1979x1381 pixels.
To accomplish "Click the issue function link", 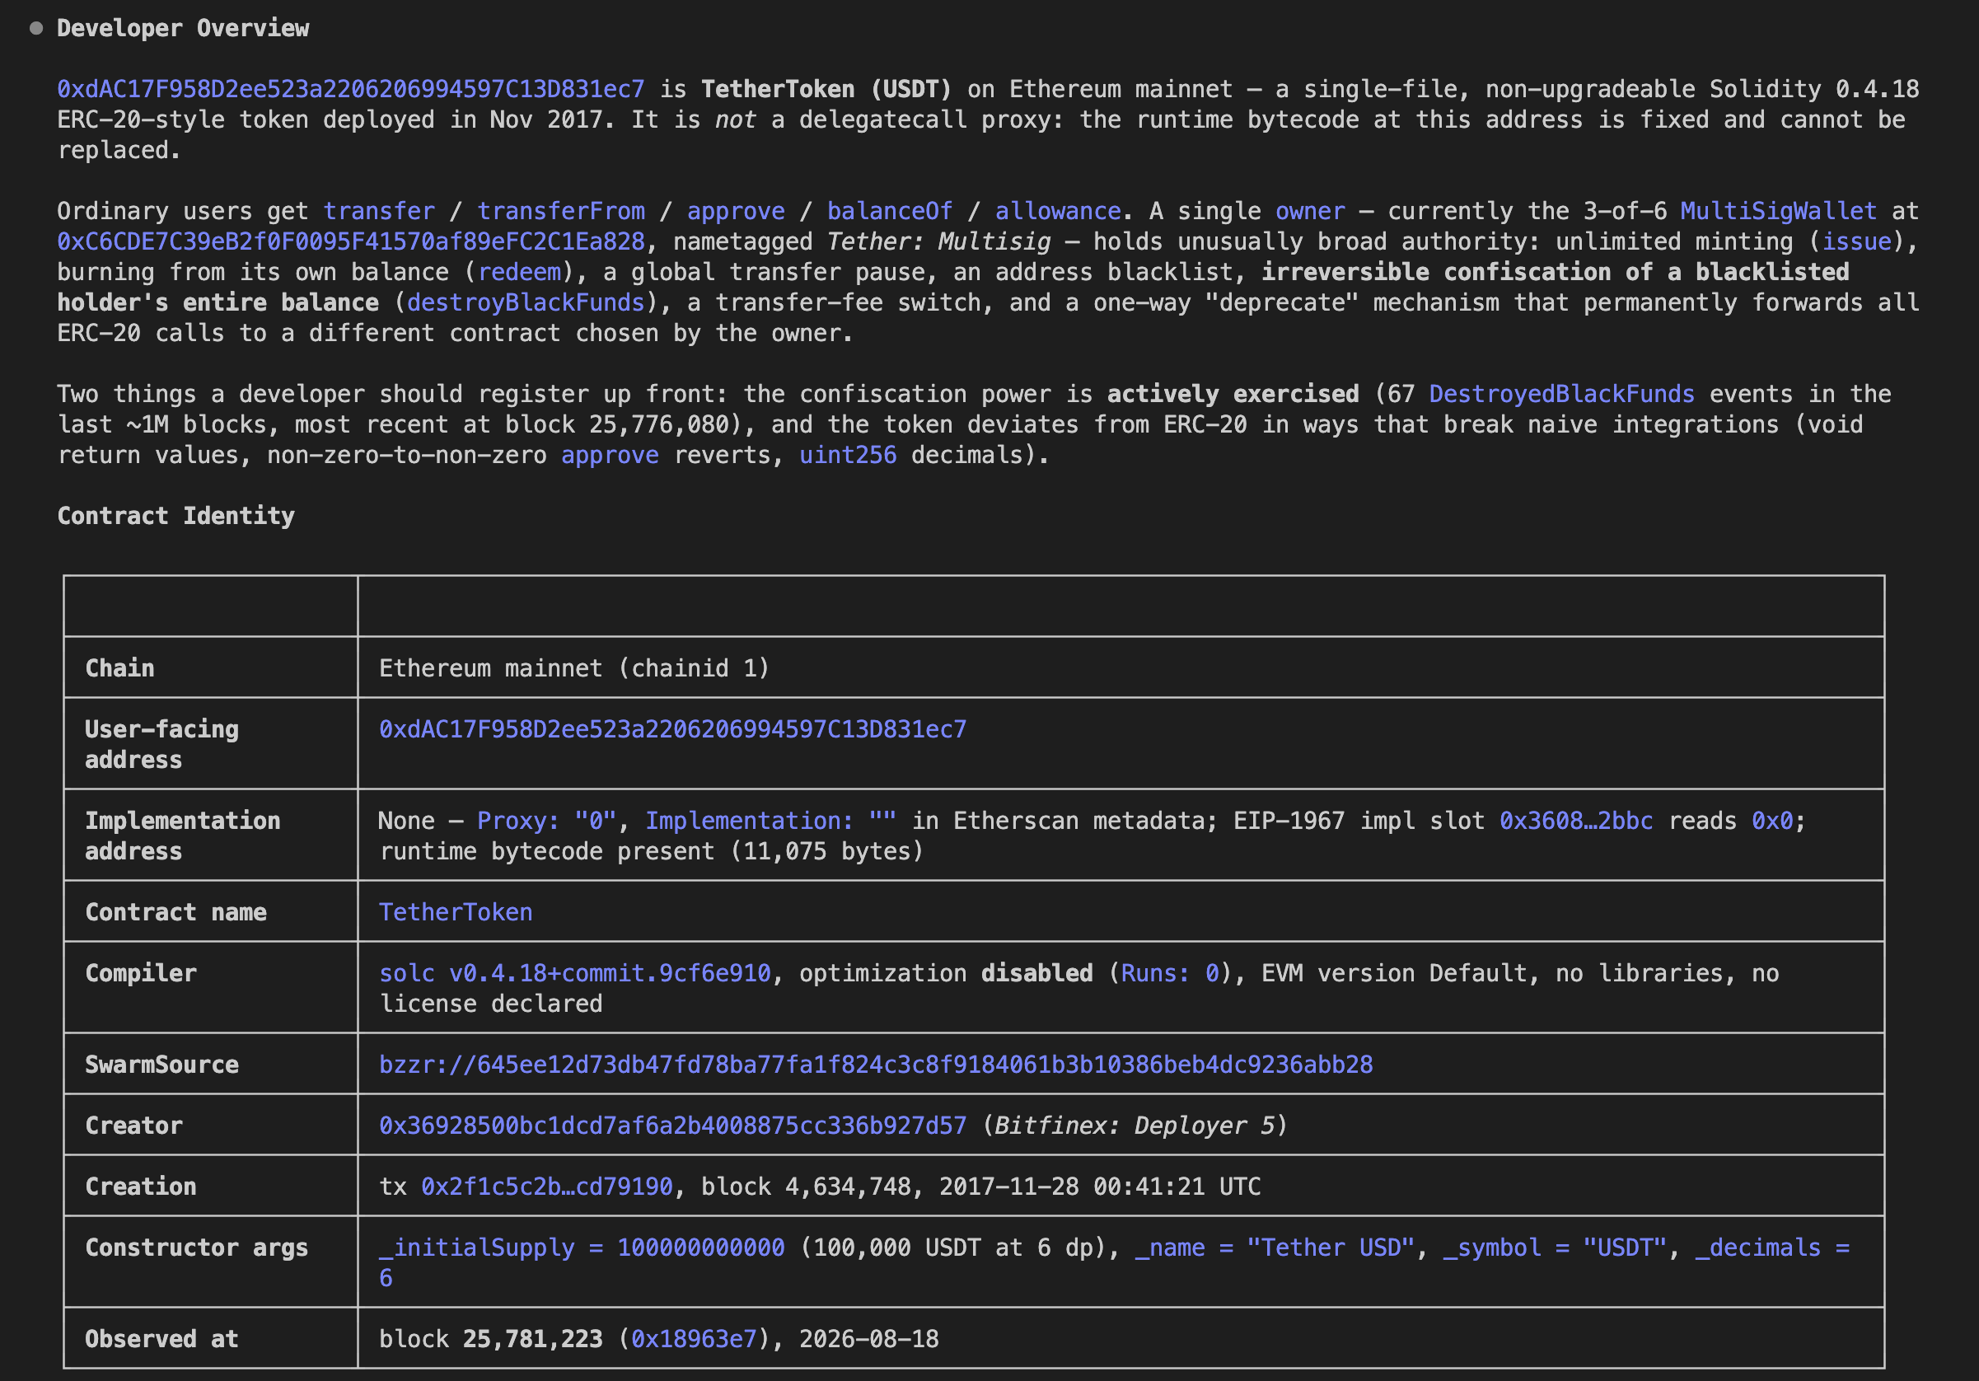I will (1855, 241).
